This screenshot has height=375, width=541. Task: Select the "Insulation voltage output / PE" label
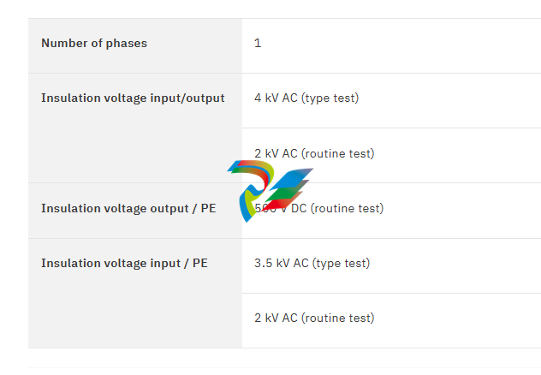128,209
